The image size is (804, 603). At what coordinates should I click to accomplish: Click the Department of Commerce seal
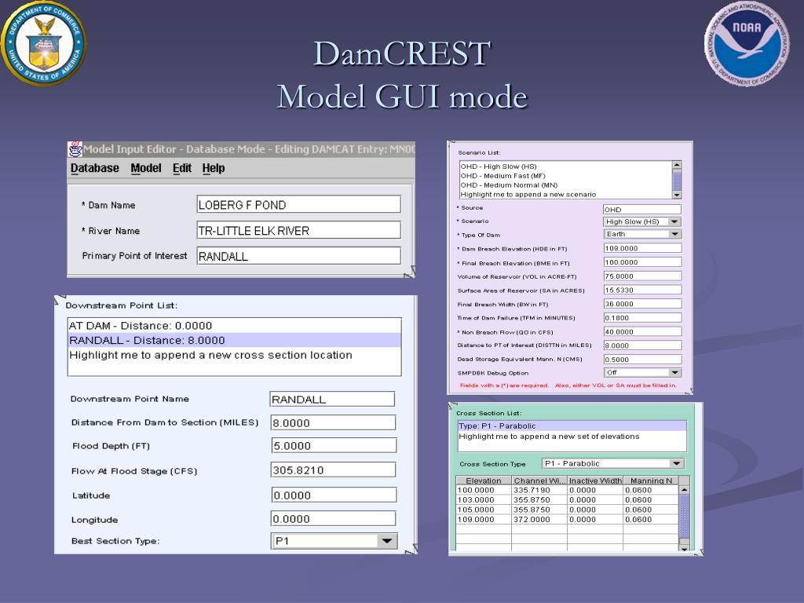coord(44,44)
